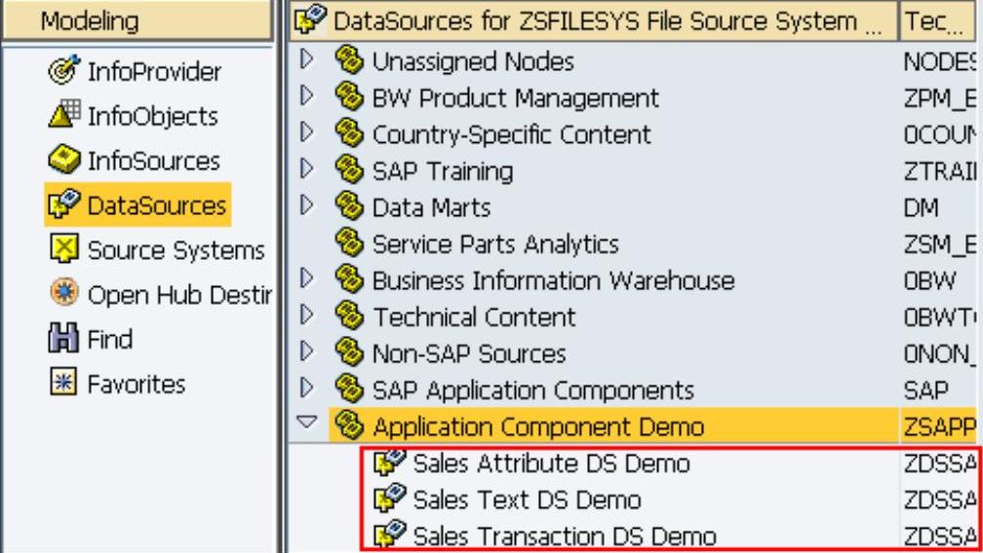Select Sales Transaction DS Demo datasource
The height and width of the screenshot is (553, 983).
click(564, 535)
